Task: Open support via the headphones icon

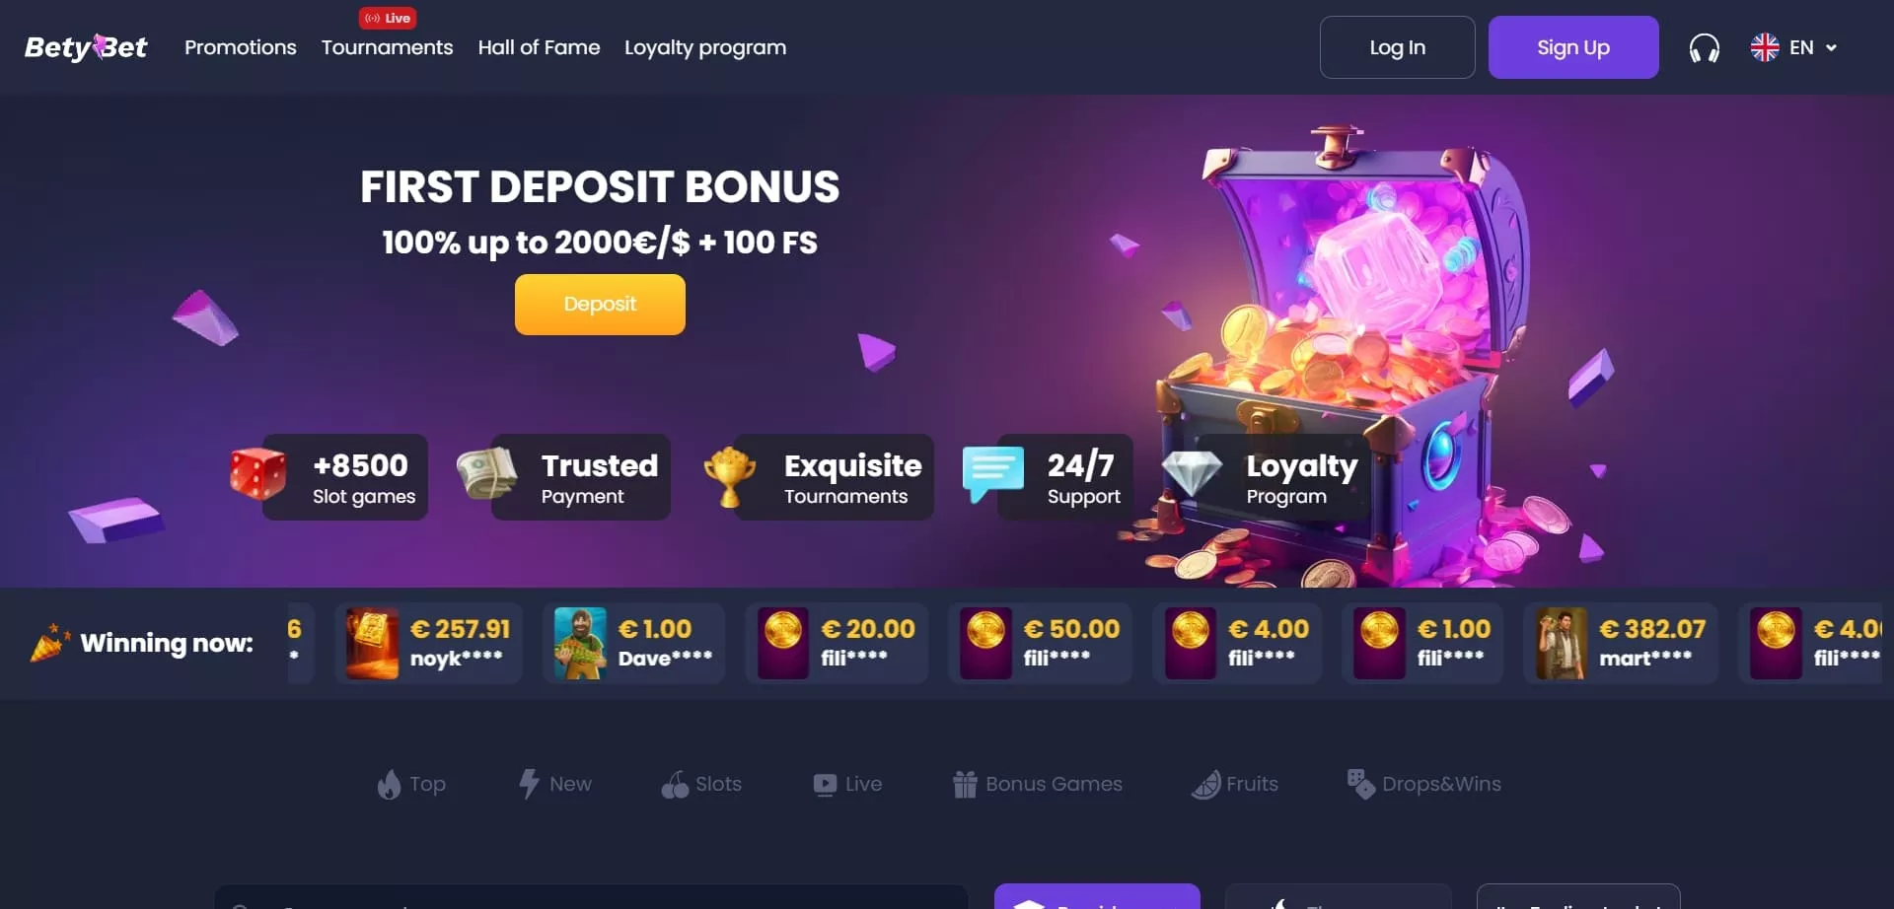Action: (1704, 47)
